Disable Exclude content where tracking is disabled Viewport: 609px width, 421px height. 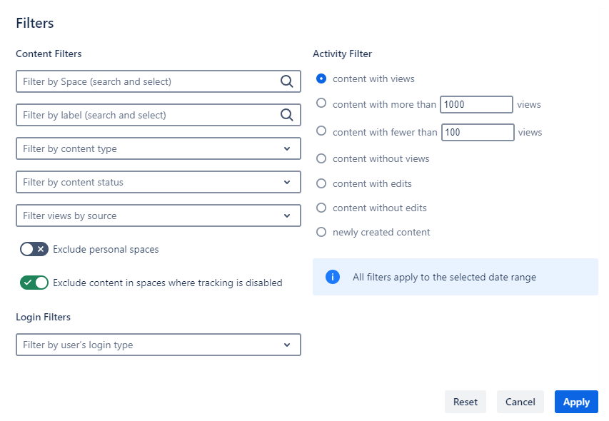[x=34, y=283]
